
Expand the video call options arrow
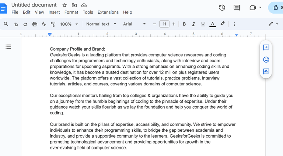260,7
